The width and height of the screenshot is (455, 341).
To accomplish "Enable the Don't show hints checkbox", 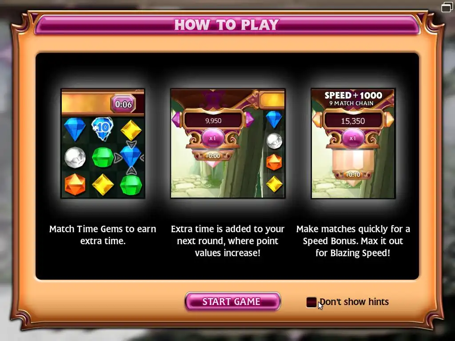I will (311, 302).
